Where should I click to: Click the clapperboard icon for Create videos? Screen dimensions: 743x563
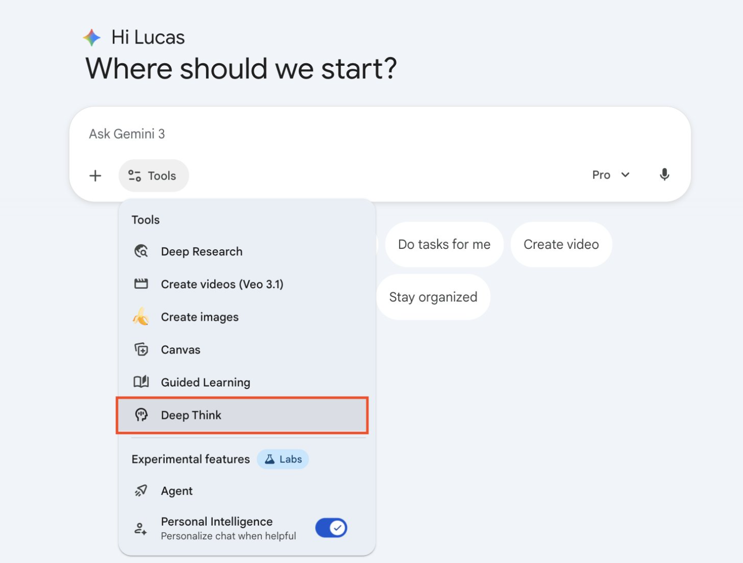[141, 284]
